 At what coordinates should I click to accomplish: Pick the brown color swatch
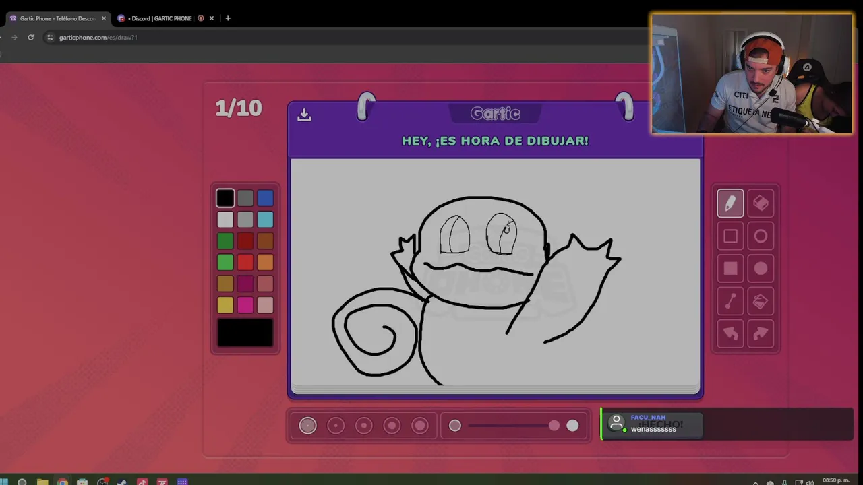point(265,241)
